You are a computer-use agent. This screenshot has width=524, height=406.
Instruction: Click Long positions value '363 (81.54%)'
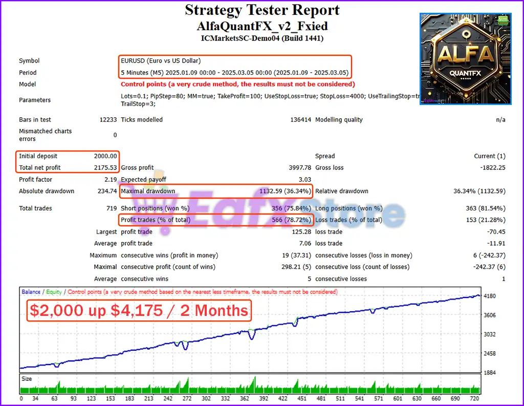486,208
